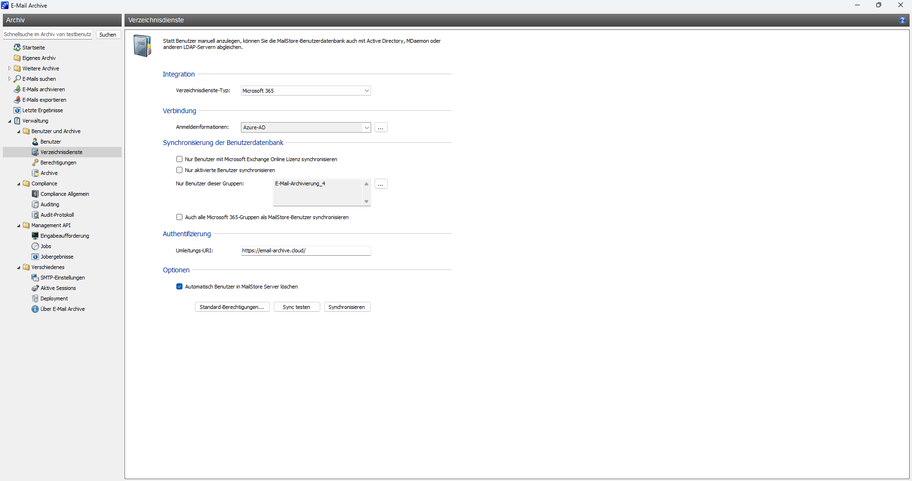Click the E-Mails suchen magnifier icon
This screenshot has width=912, height=481.
pos(17,79)
